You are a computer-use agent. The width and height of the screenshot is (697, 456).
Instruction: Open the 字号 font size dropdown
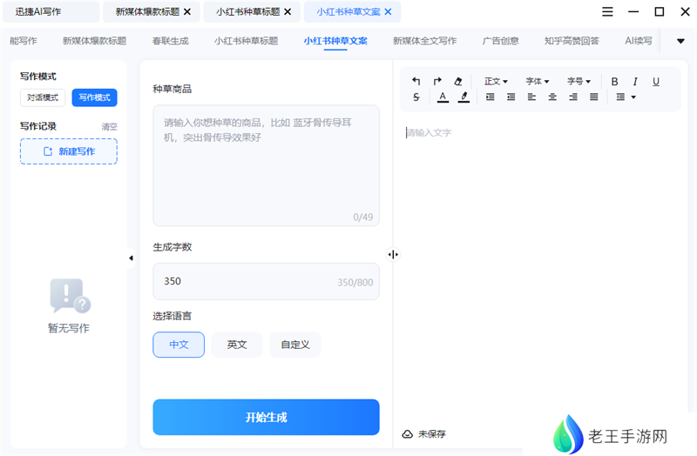pyautogui.click(x=579, y=81)
